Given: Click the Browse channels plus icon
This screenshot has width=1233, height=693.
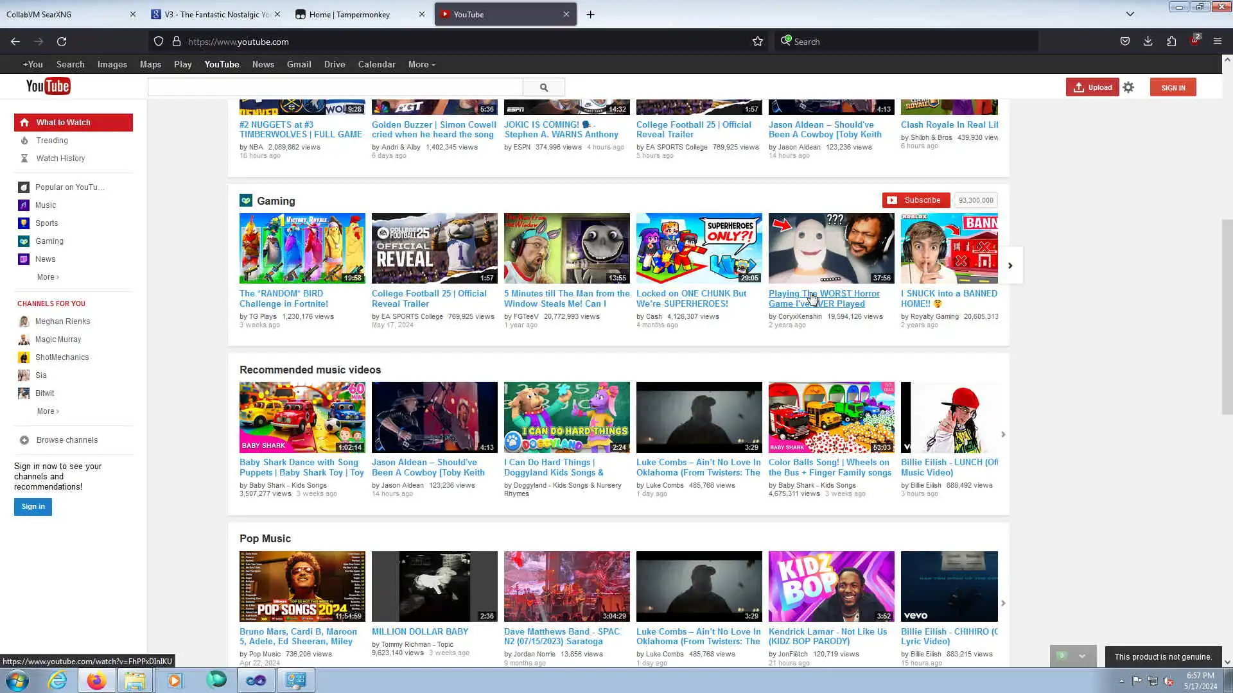Looking at the screenshot, I should pos(24,440).
